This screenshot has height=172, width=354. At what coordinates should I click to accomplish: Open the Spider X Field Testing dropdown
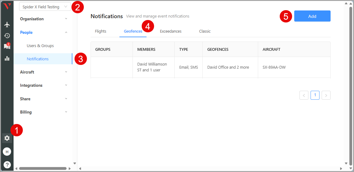pyautogui.click(x=45, y=7)
